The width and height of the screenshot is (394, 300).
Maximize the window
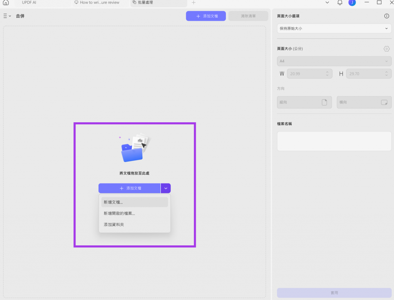click(379, 3)
